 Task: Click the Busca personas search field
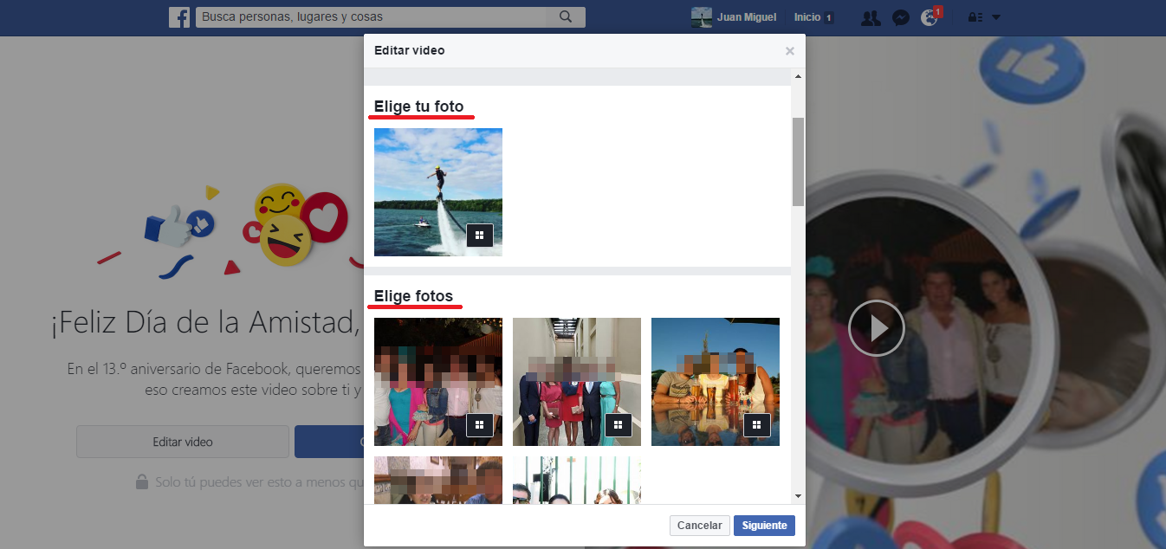click(372, 16)
